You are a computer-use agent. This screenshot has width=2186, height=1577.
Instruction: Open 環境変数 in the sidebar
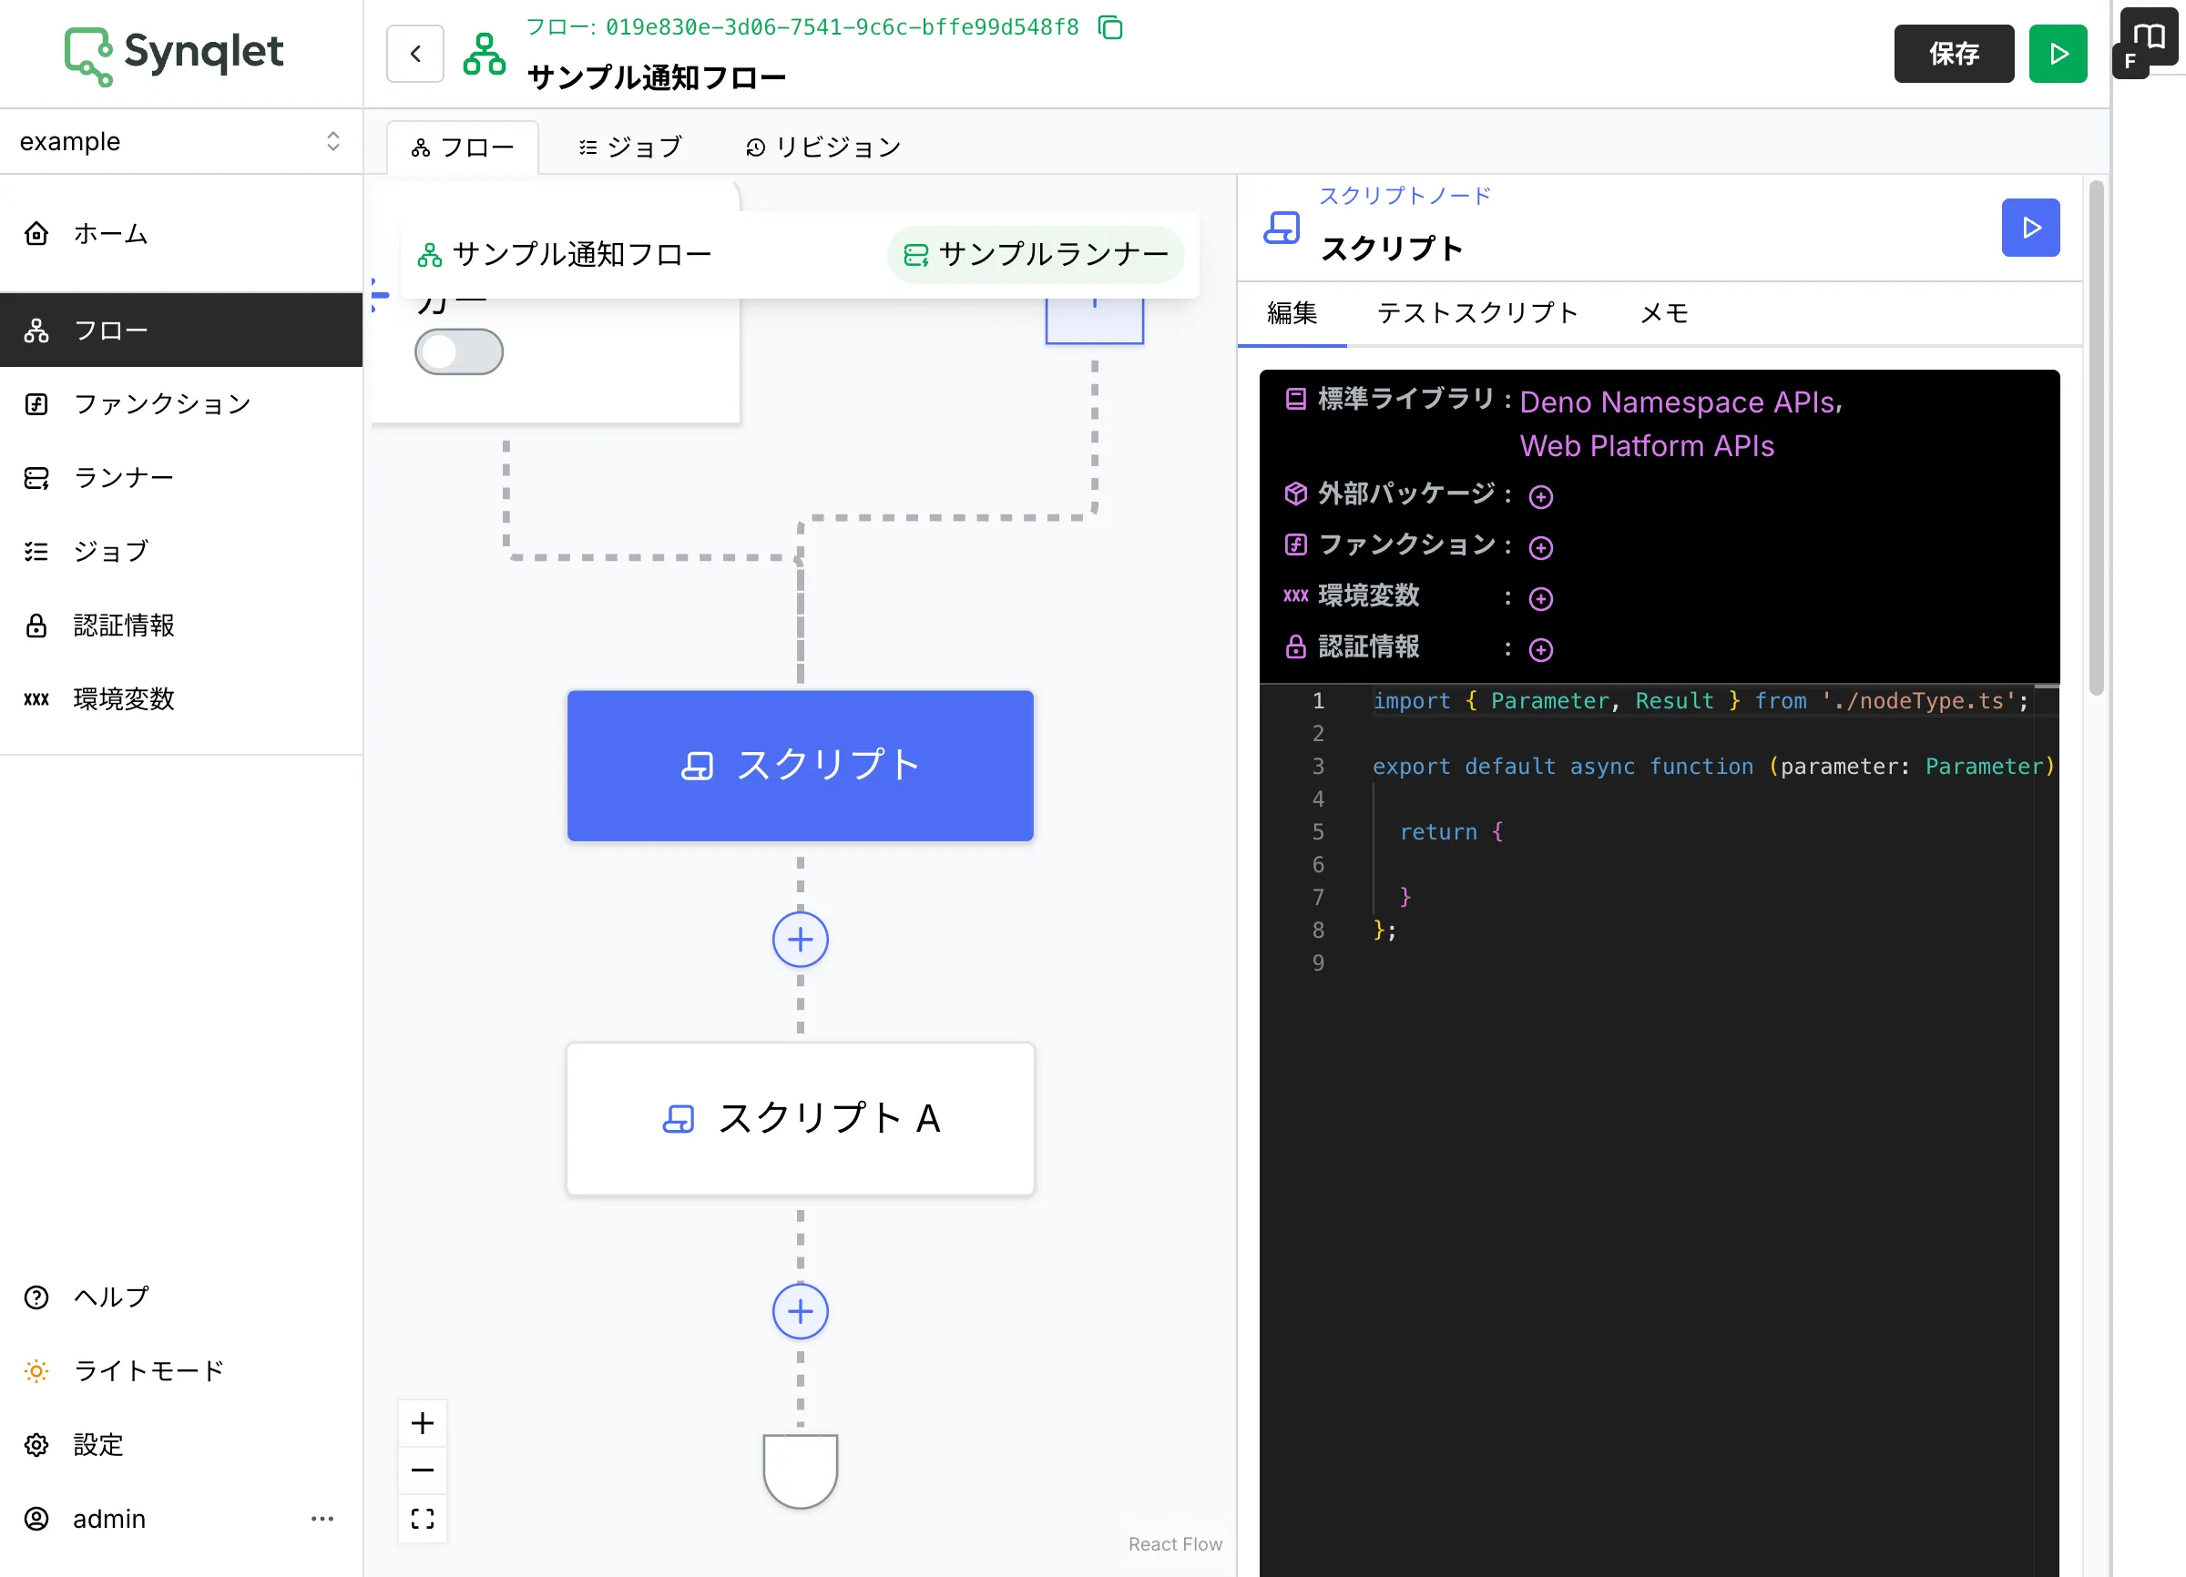[181, 698]
